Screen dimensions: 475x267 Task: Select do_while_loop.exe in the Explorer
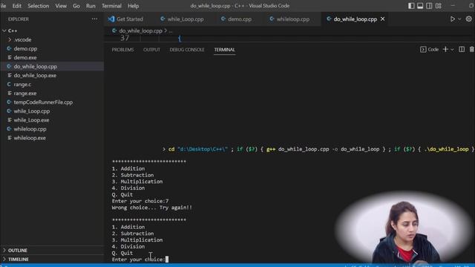coord(35,76)
